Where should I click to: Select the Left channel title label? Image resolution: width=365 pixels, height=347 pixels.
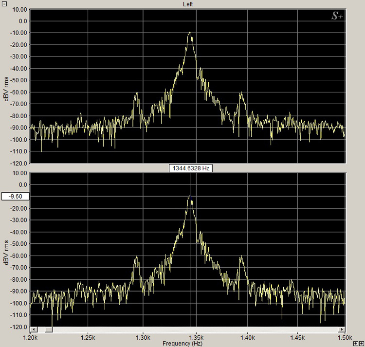(188, 4)
